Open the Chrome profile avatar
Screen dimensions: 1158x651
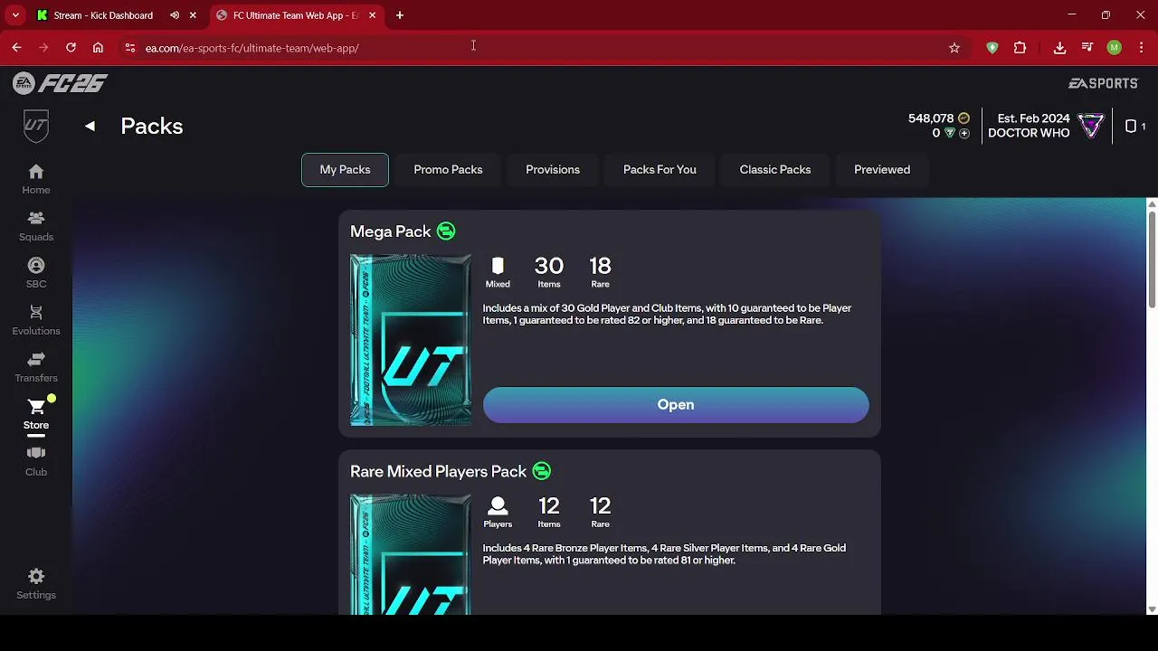click(1115, 48)
